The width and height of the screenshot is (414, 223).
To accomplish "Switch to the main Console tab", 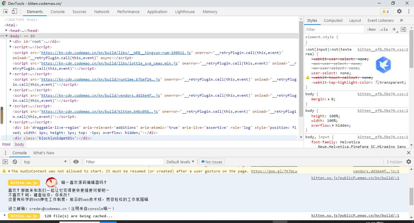I will coord(58,12).
